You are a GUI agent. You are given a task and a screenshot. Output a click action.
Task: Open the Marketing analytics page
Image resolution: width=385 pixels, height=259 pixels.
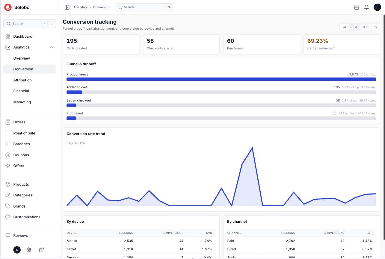click(30, 102)
